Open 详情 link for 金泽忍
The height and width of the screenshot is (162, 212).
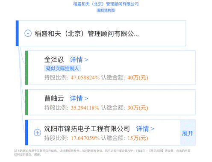pyautogui.click(x=79, y=59)
